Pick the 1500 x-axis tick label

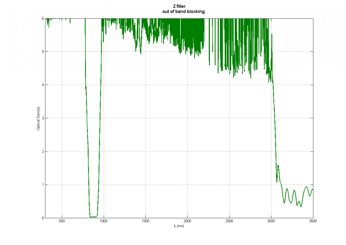[x=146, y=222]
